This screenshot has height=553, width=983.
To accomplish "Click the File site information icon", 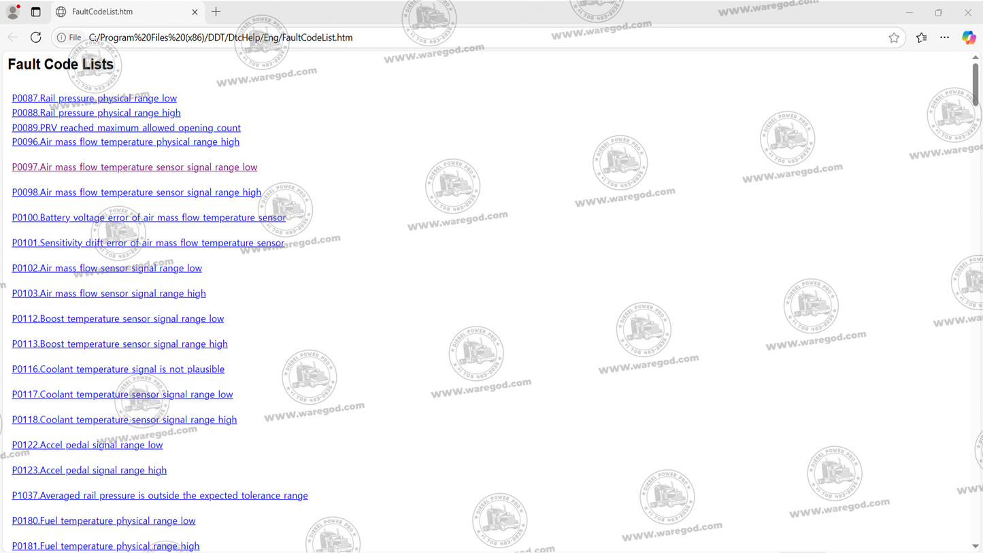I will (69, 37).
